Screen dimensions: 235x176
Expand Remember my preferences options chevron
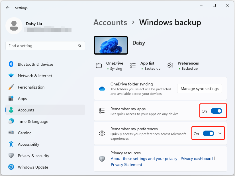tap(220, 133)
